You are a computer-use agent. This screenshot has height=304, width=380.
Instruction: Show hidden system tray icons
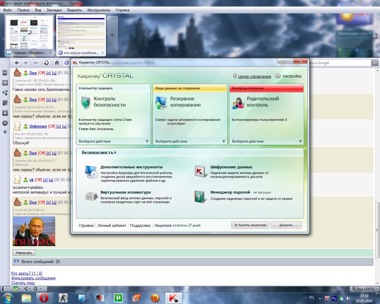tap(320, 298)
